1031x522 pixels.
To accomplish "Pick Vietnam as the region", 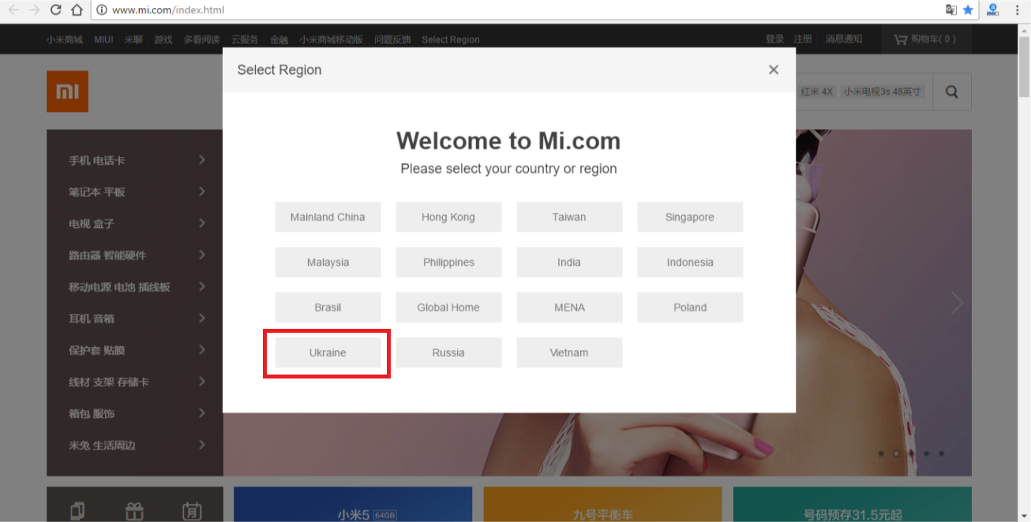I will (x=569, y=352).
